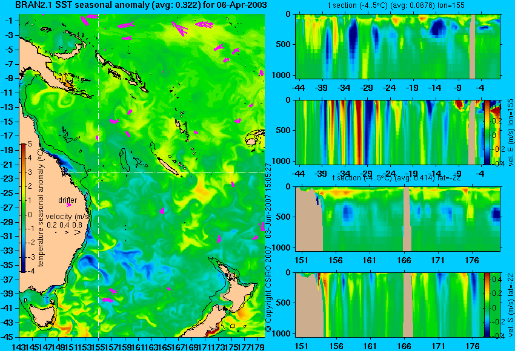Click the '0' tick on the temperature color bar
The height and width of the screenshot is (351, 515).
(30, 215)
